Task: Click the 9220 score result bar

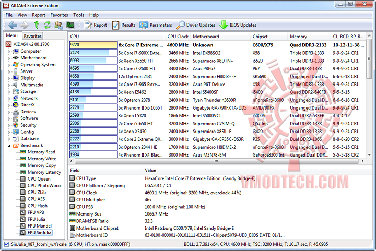Action: [93, 45]
